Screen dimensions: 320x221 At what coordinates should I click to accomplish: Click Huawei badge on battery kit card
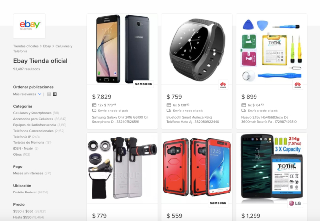click(298, 85)
